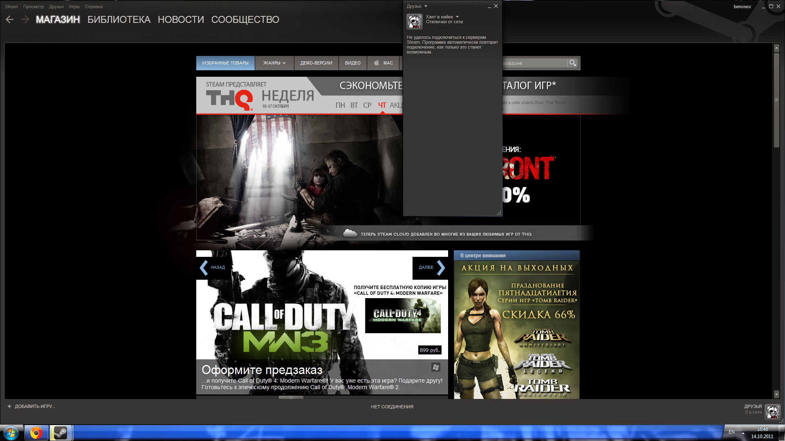Select the ИЗБРАННЫЕ ТОВАРЫ tab
Viewport: 785px width, 441px height.
click(225, 63)
